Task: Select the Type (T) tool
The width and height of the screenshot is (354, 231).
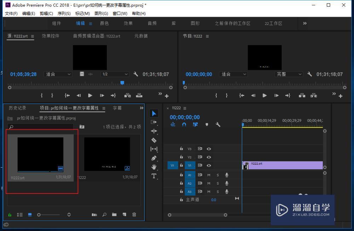Action: (154, 176)
